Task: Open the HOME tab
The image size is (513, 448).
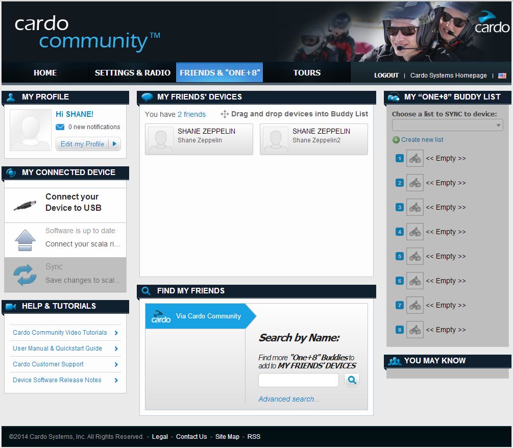Action: (45, 72)
